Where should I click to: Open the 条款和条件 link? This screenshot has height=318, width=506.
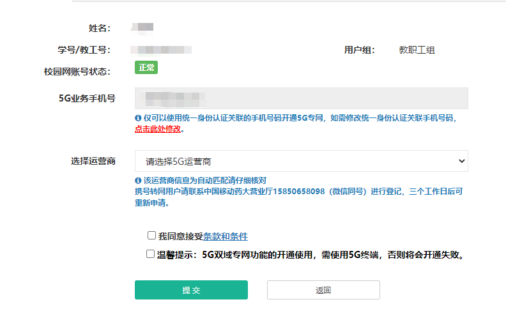[225, 236]
